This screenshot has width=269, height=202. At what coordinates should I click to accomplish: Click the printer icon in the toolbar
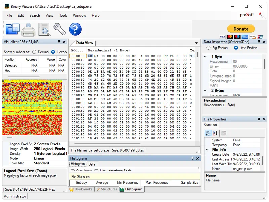tap(28, 30)
